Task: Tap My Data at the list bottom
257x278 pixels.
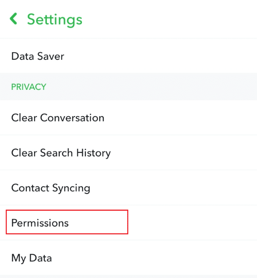Action: point(129,258)
